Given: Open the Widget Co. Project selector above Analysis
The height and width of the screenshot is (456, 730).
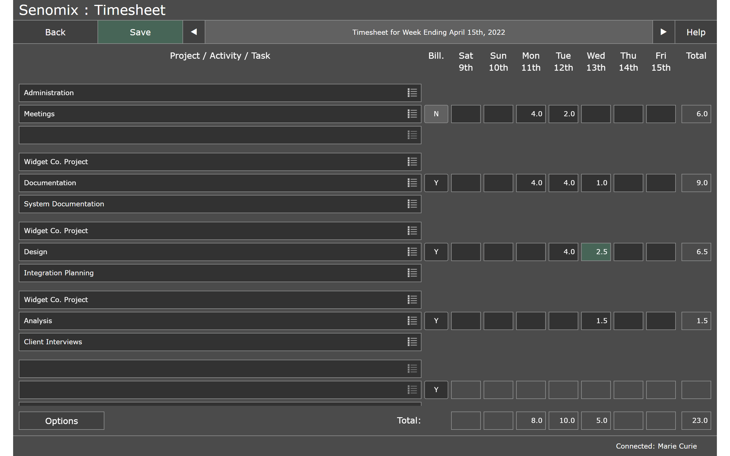Looking at the screenshot, I should [x=412, y=300].
